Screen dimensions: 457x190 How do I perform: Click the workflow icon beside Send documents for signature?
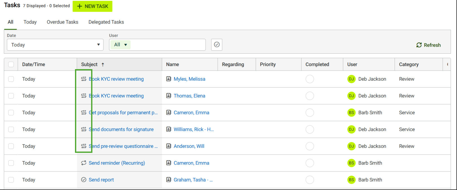click(84, 129)
